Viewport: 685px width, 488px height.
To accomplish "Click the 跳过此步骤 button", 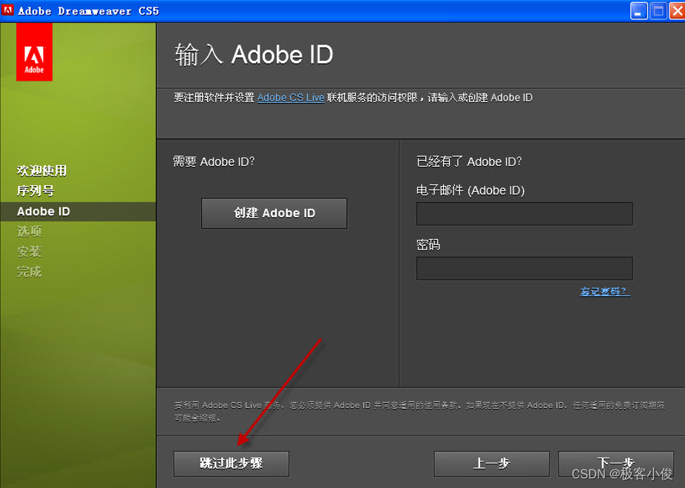I will click(x=231, y=464).
